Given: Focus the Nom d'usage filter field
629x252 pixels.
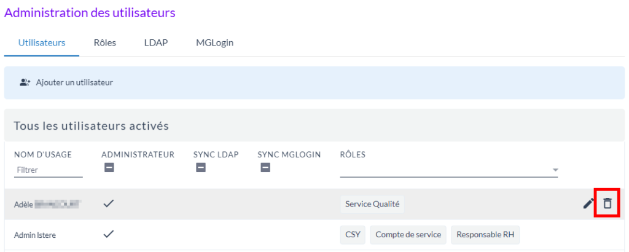Looking at the screenshot, I should point(48,170).
